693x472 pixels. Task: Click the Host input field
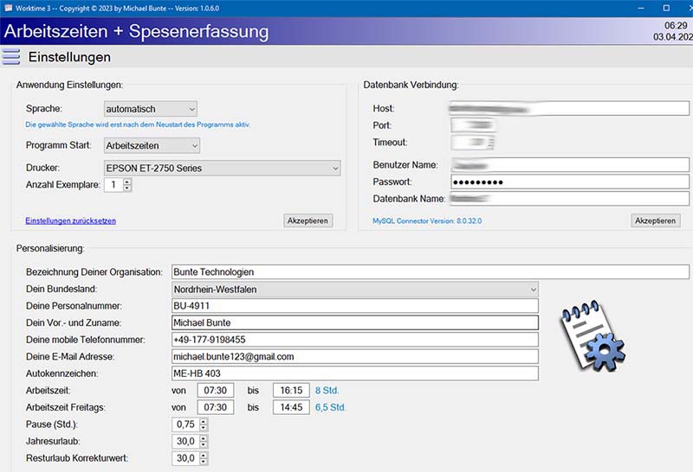[x=570, y=109]
